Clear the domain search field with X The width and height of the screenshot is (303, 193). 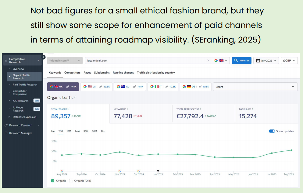208,60
